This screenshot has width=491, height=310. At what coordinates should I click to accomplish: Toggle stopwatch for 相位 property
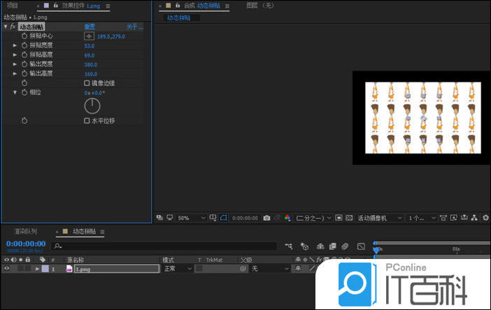pos(24,92)
